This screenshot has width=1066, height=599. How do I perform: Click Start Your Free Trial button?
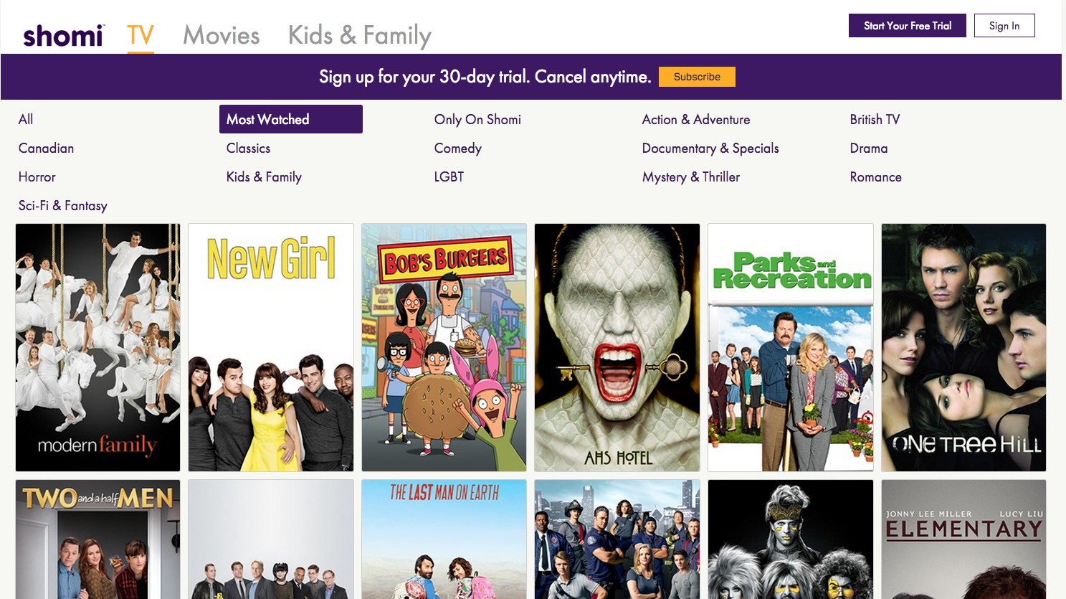click(908, 26)
